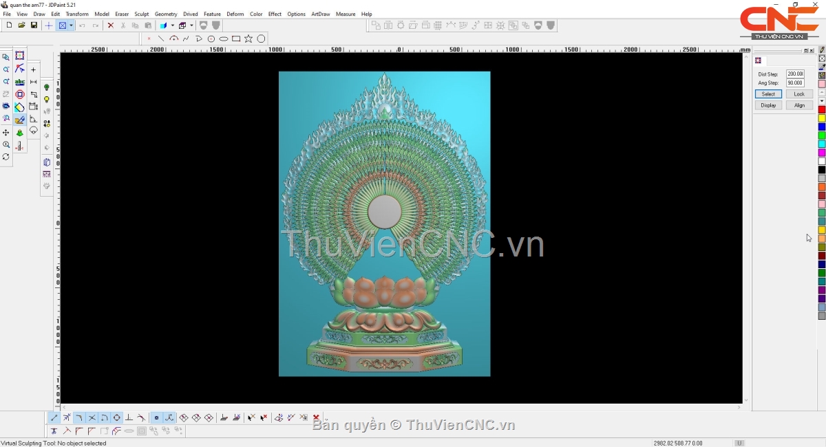Click the Lock button

(x=798, y=94)
